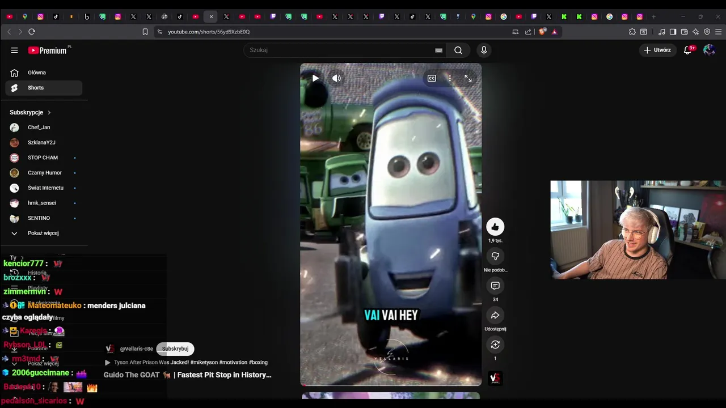Image resolution: width=726 pixels, height=408 pixels.
Task: Open the comments showing 34
Action: (495, 286)
